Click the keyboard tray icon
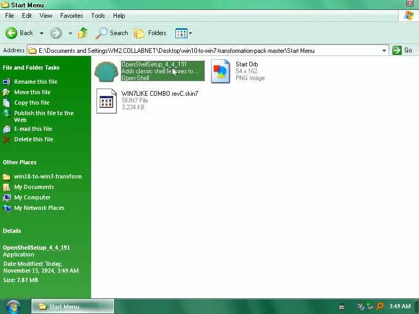Viewport: 419px width, 314px height. [x=342, y=307]
